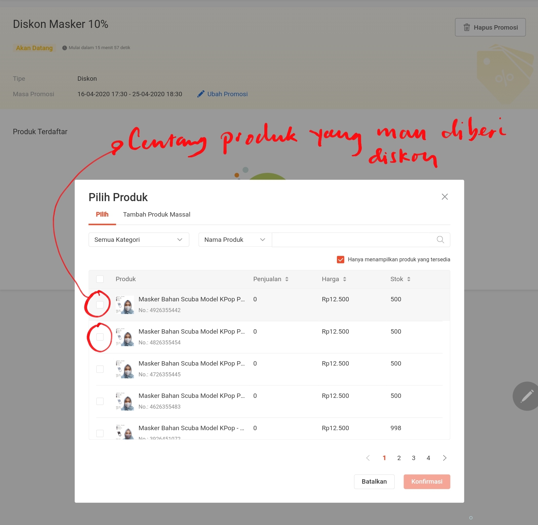The height and width of the screenshot is (525, 538).
Task: Sort by Harga column arrows
Action: 345,279
